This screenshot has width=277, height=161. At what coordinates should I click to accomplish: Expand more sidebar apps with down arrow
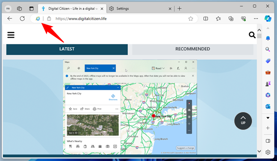click(x=268, y=118)
